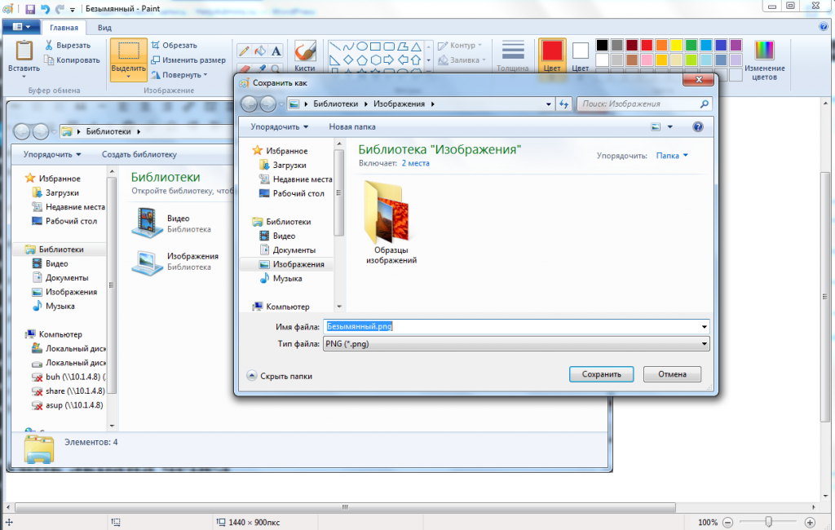Viewport: 835px width, 530px height.
Task: Click zoom in plus button in Paint
Action: pyautogui.click(x=810, y=523)
